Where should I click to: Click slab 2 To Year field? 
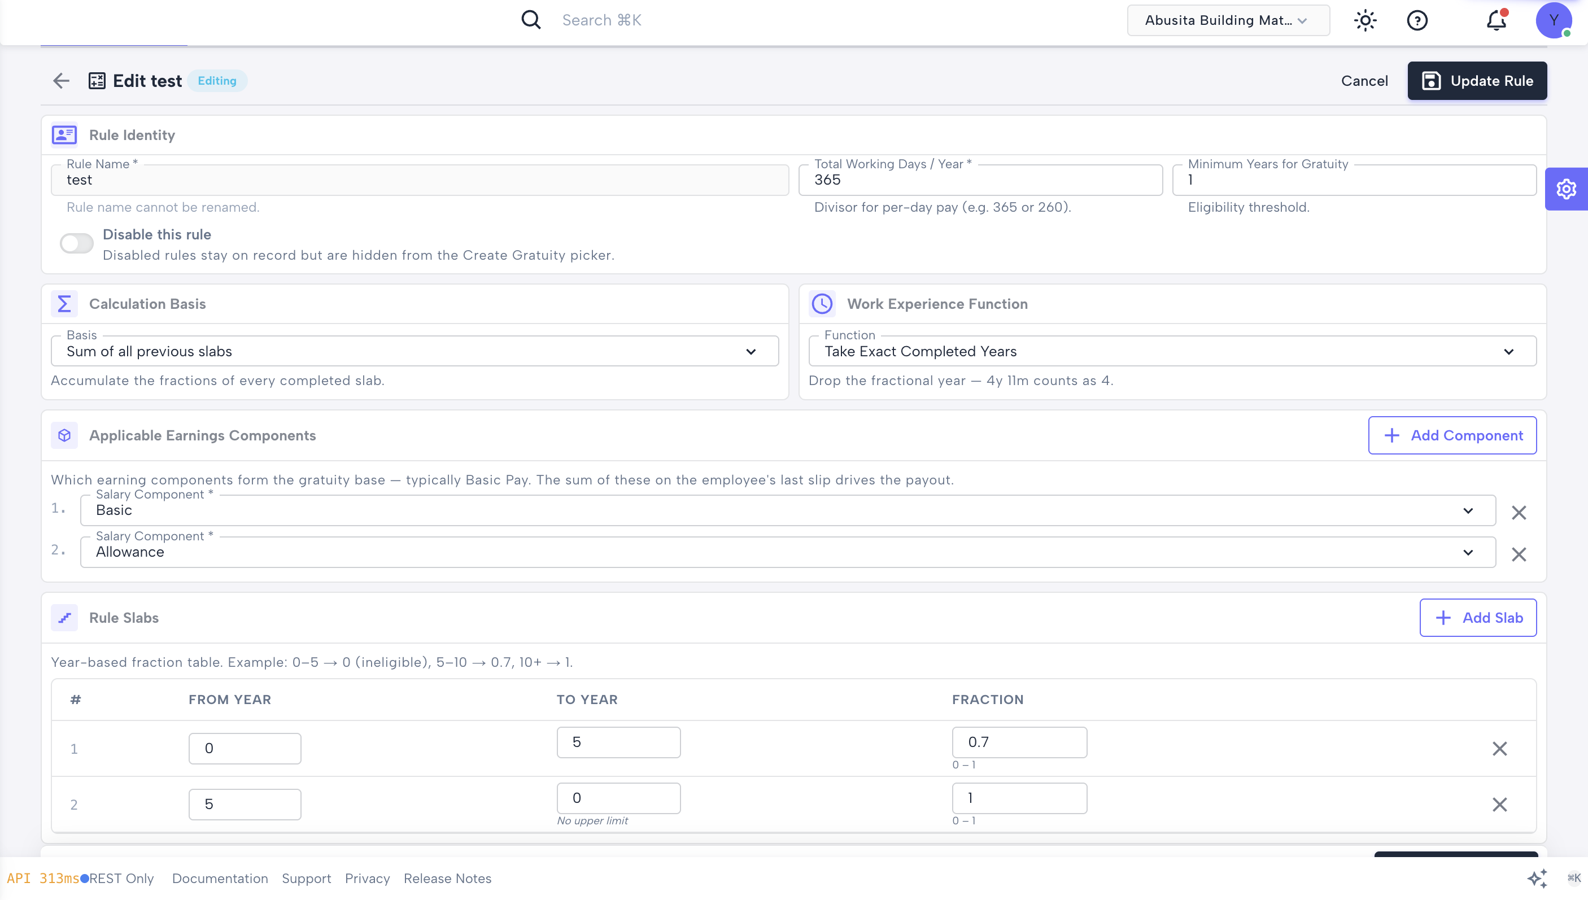[618, 797]
